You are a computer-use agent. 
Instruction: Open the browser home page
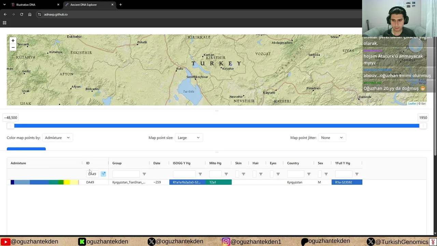(x=30, y=14)
